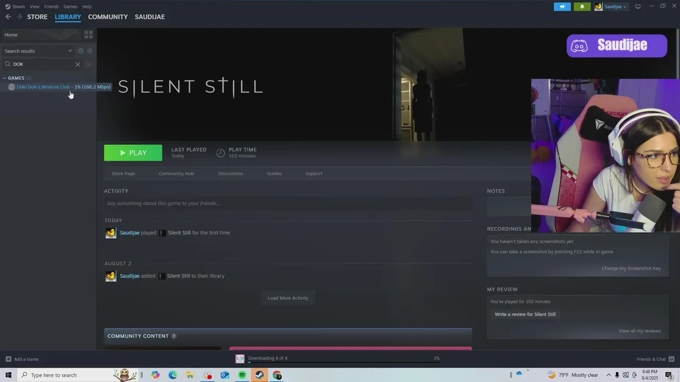
Task: Open the View menu
Action: coord(35,6)
